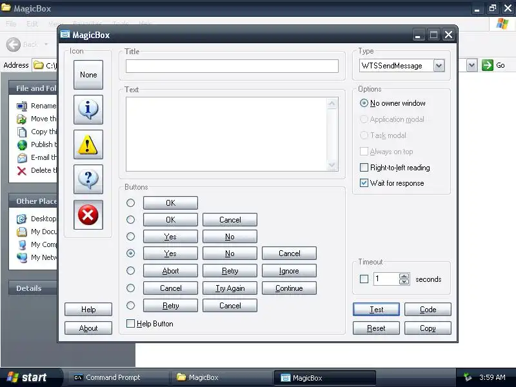
Task: Choose the yellow warning icon button
Action: pos(88,144)
